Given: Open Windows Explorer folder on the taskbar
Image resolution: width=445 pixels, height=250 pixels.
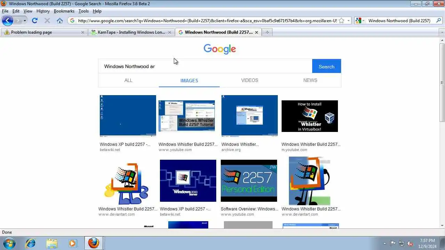Looking at the screenshot, I should click(51, 243).
